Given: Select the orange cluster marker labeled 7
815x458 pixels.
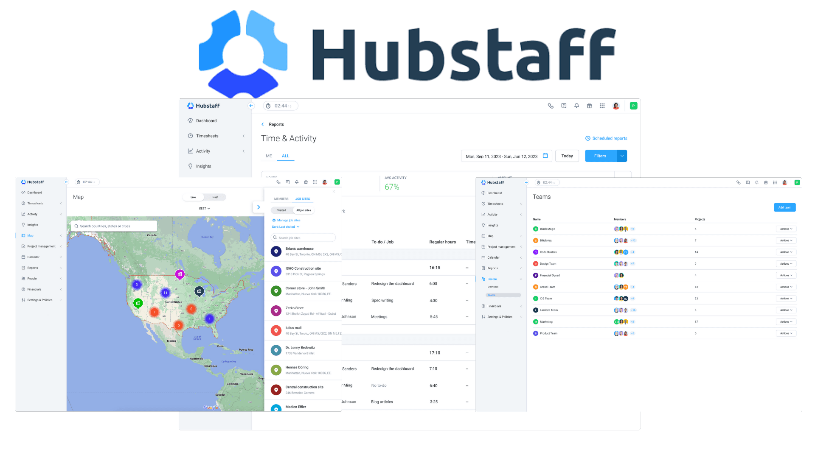Looking at the screenshot, I should [x=155, y=312].
